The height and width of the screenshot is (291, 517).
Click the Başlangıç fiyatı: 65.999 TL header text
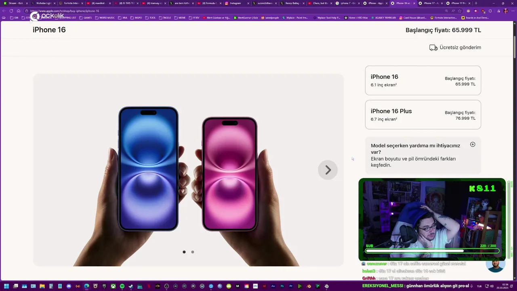click(x=443, y=30)
